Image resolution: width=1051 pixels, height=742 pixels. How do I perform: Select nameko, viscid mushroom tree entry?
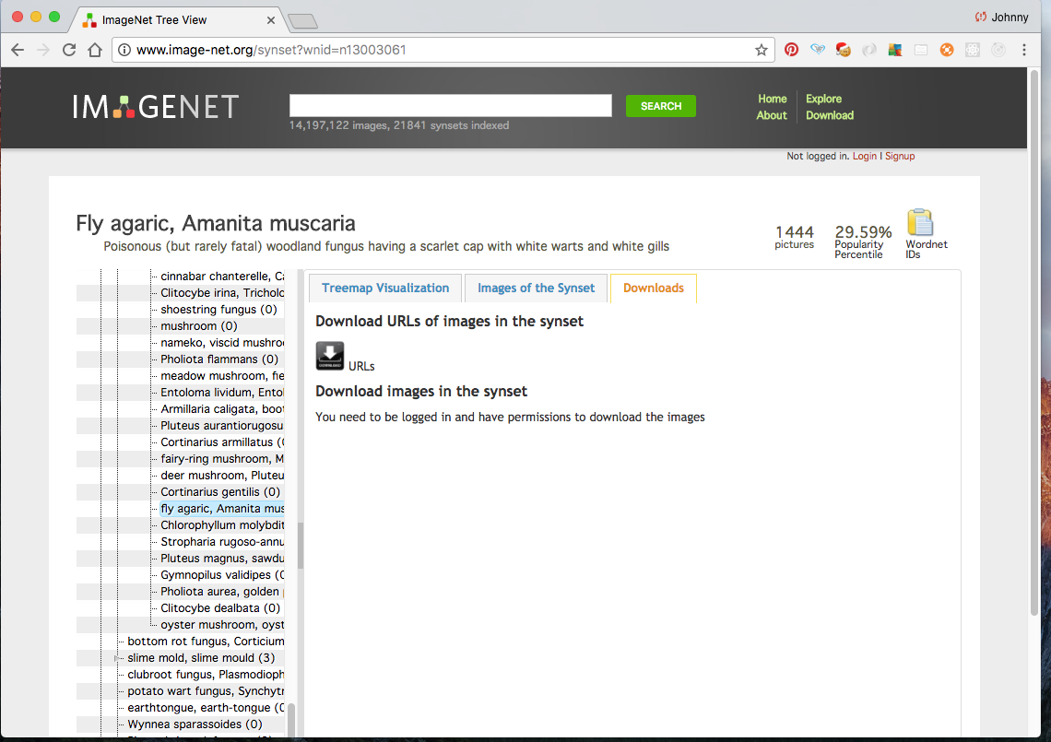[222, 343]
